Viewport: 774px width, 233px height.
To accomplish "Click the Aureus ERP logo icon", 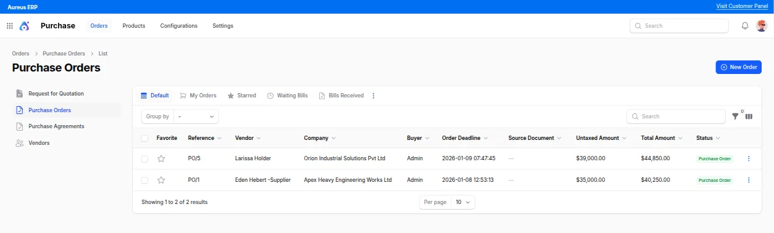I will coord(25,26).
